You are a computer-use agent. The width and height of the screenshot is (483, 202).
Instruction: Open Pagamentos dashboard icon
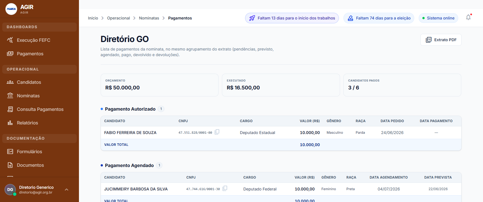[10, 54]
